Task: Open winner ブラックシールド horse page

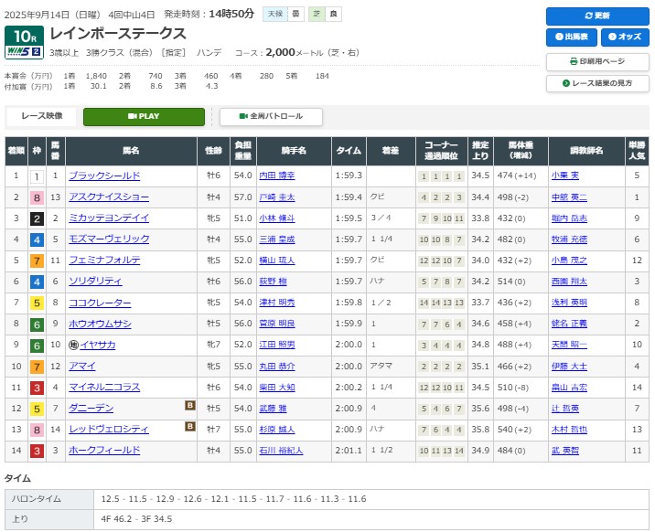Action: point(103,176)
